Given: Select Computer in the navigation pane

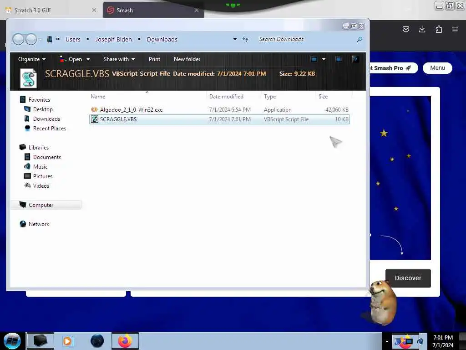Looking at the screenshot, I should [46, 205].
